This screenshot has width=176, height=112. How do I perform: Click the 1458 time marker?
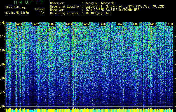click(x=136, y=24)
